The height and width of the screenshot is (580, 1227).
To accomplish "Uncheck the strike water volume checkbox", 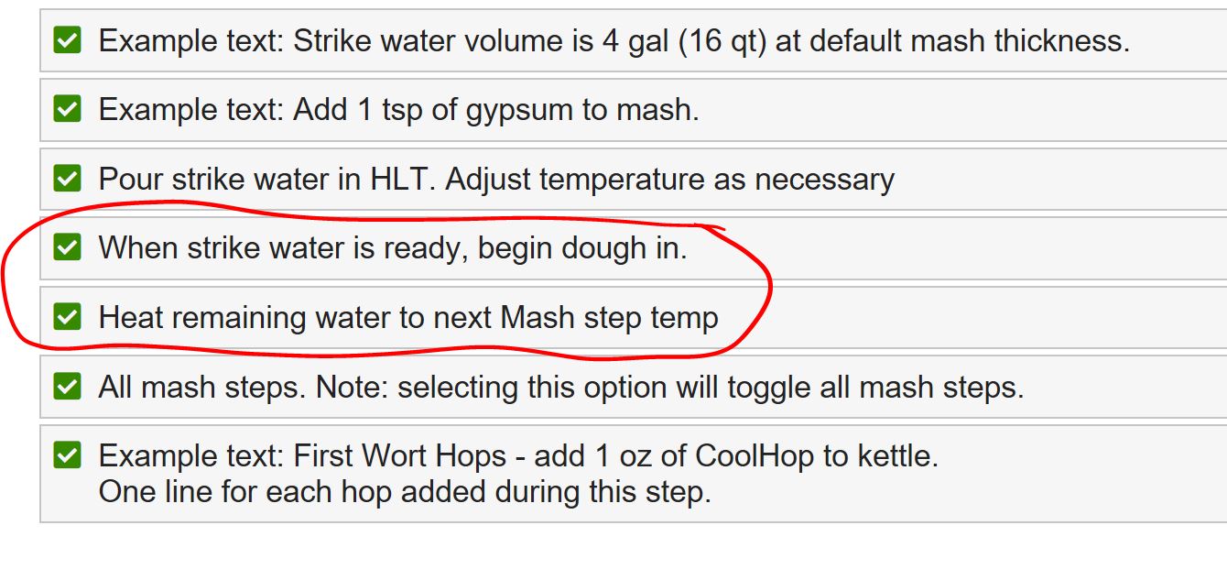I will click(x=67, y=40).
